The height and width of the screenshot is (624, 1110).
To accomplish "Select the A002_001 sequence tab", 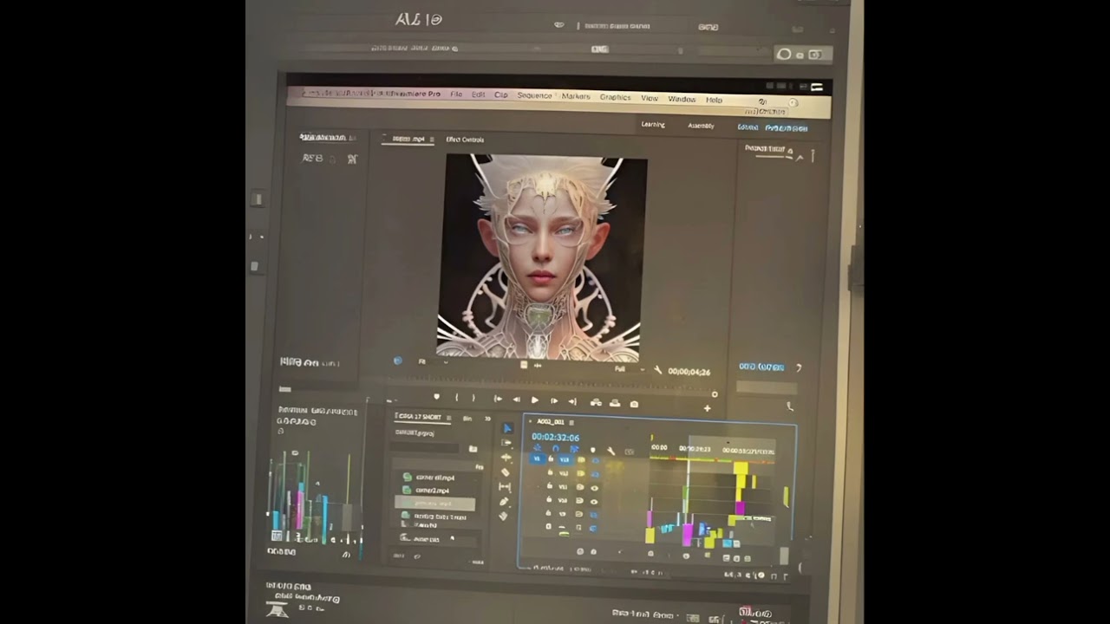I will pyautogui.click(x=550, y=422).
